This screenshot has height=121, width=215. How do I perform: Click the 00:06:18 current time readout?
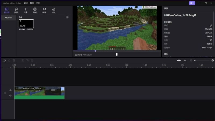click(x=78, y=55)
